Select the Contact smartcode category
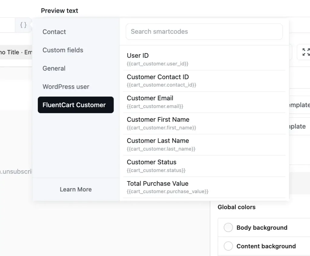Viewport: 310px width, 256px height. click(54, 32)
